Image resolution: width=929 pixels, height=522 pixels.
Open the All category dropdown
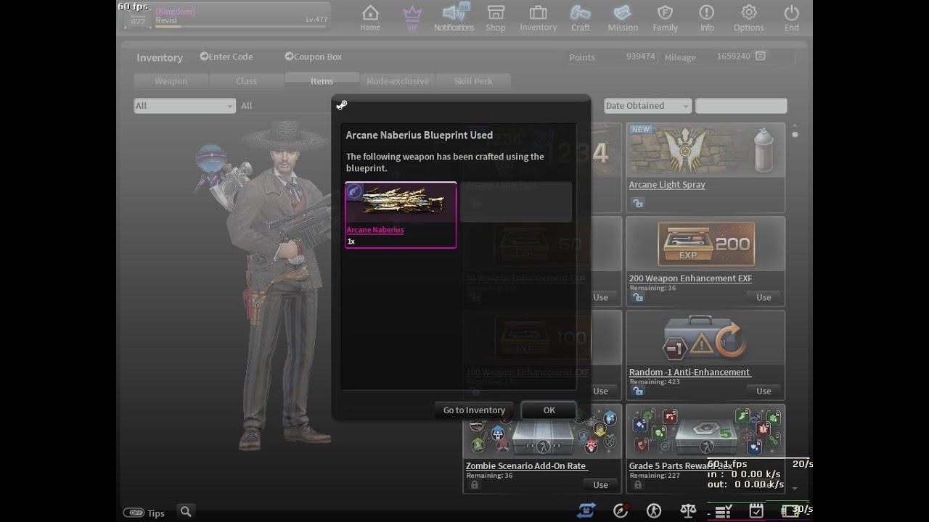(184, 106)
